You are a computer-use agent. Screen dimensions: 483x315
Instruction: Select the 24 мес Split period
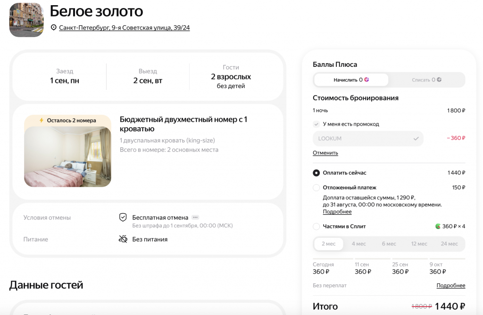click(x=449, y=244)
